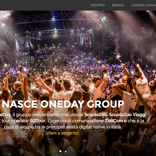This screenshot has height=156, width=156.
Task: Click the 'tour operator' text
Action: pyautogui.click(x=15, y=121)
